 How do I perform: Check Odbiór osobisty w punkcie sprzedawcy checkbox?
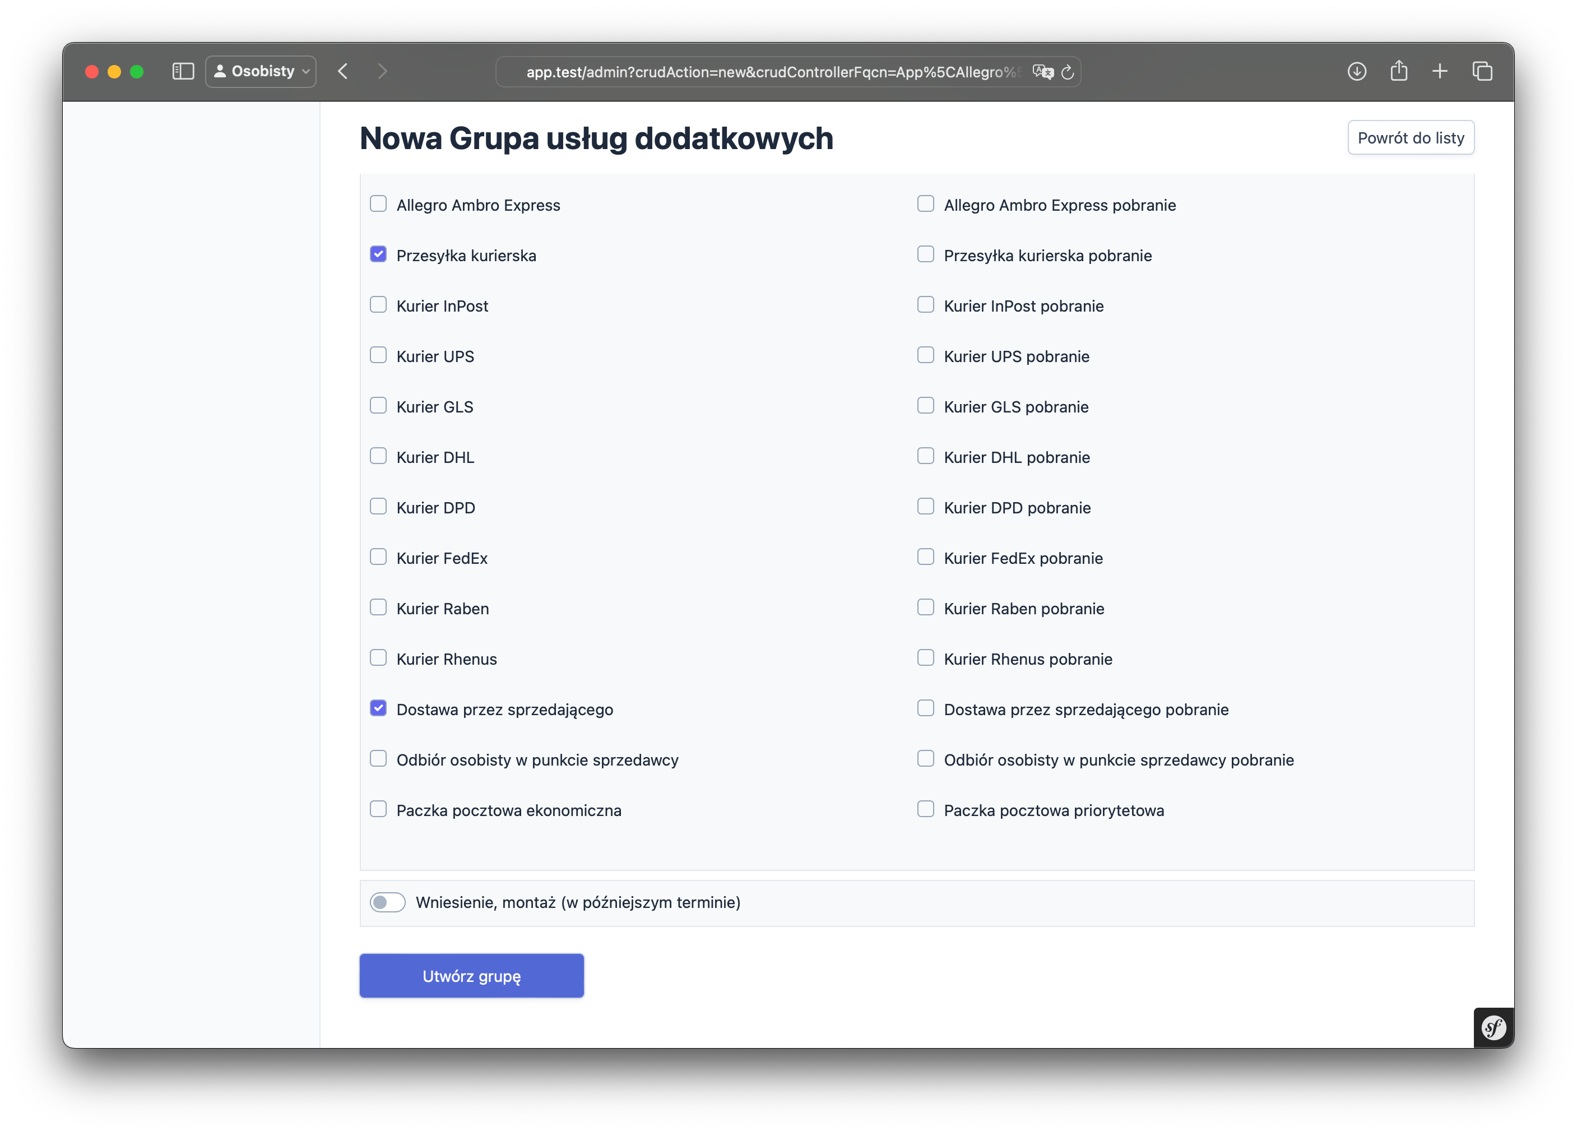point(378,759)
